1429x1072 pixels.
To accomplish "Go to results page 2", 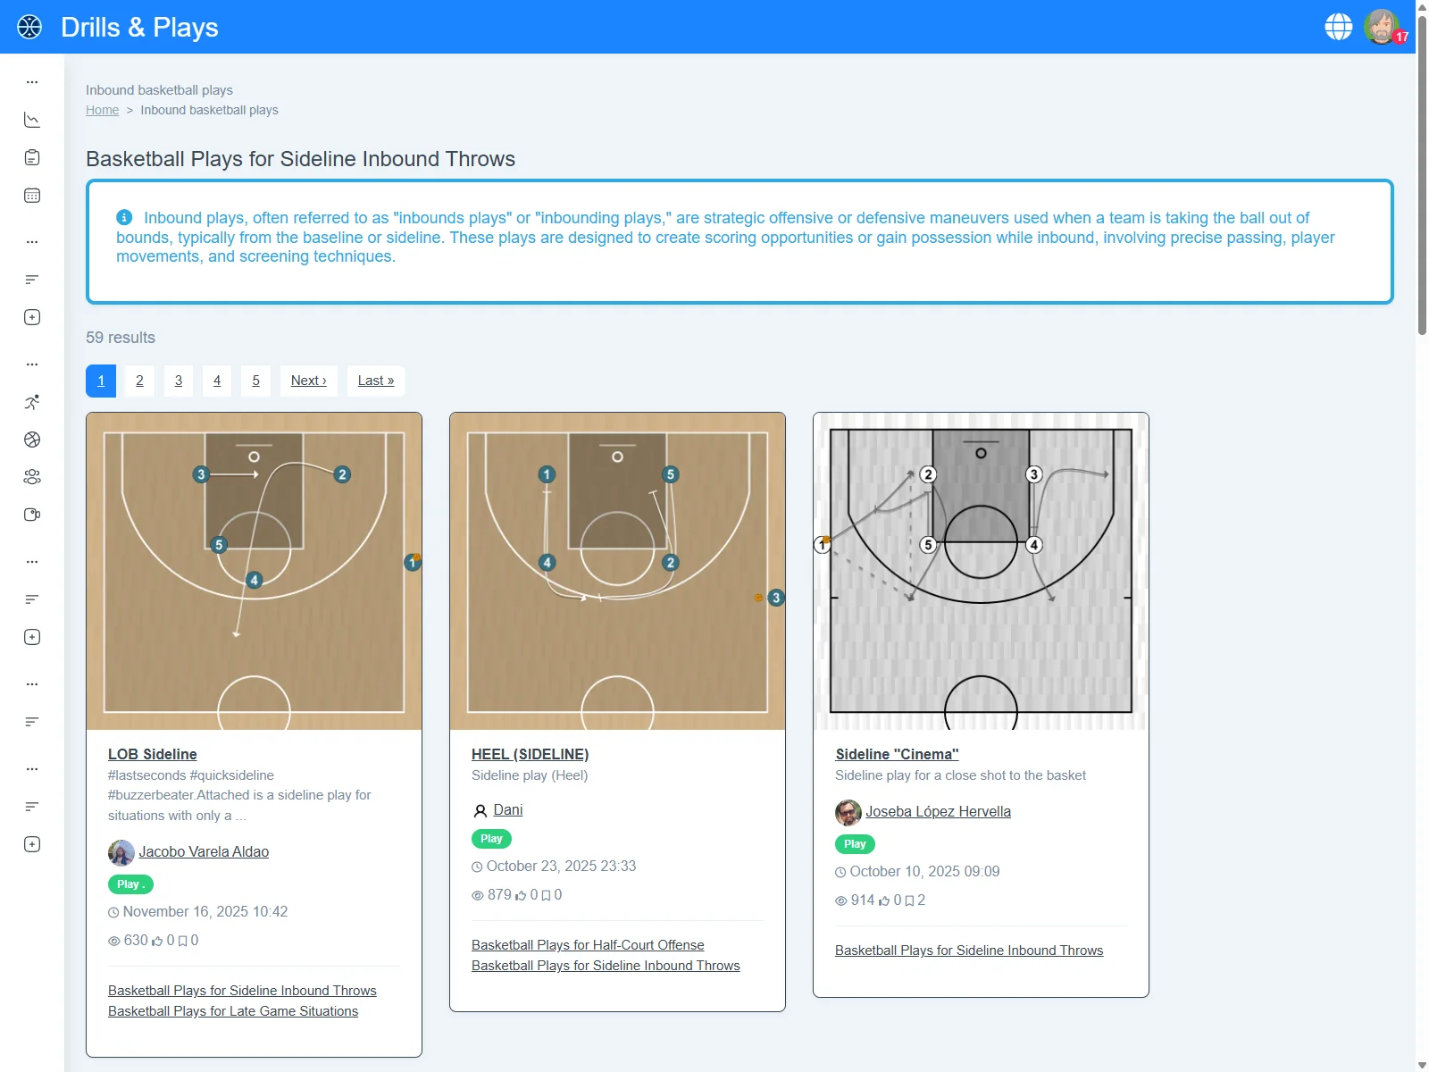I will coord(139,381).
